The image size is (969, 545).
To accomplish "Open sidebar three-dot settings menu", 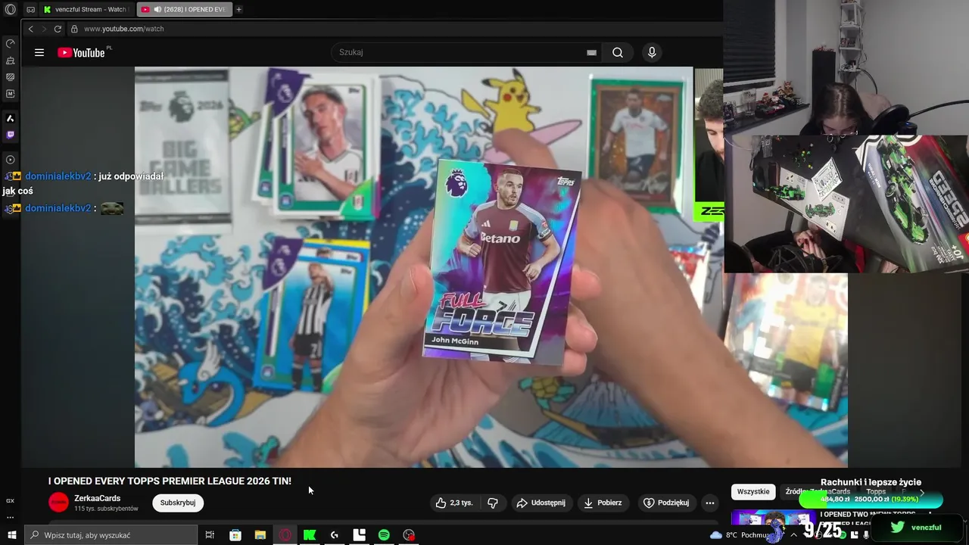I will [10, 518].
